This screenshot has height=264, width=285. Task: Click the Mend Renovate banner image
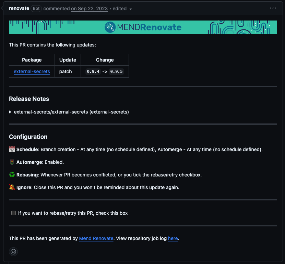pyautogui.click(x=143, y=27)
